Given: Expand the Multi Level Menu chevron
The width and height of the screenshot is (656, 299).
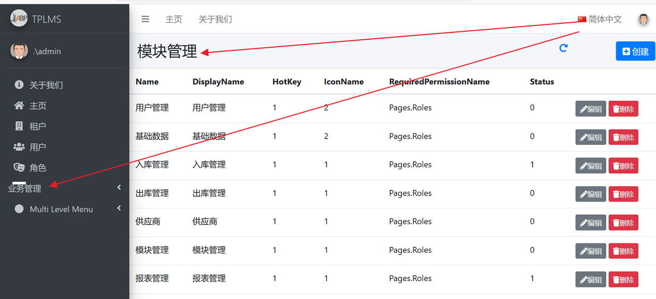Looking at the screenshot, I should click(119, 208).
